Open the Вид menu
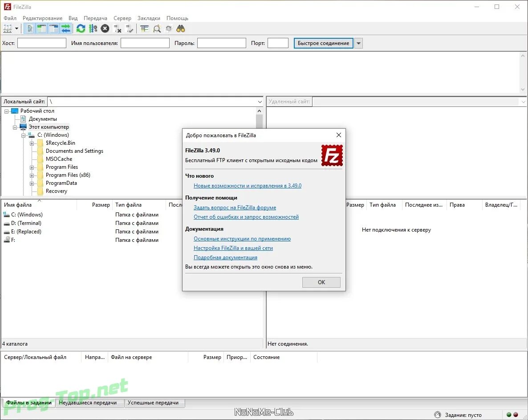Screen dimensions: 528x420 (73, 18)
